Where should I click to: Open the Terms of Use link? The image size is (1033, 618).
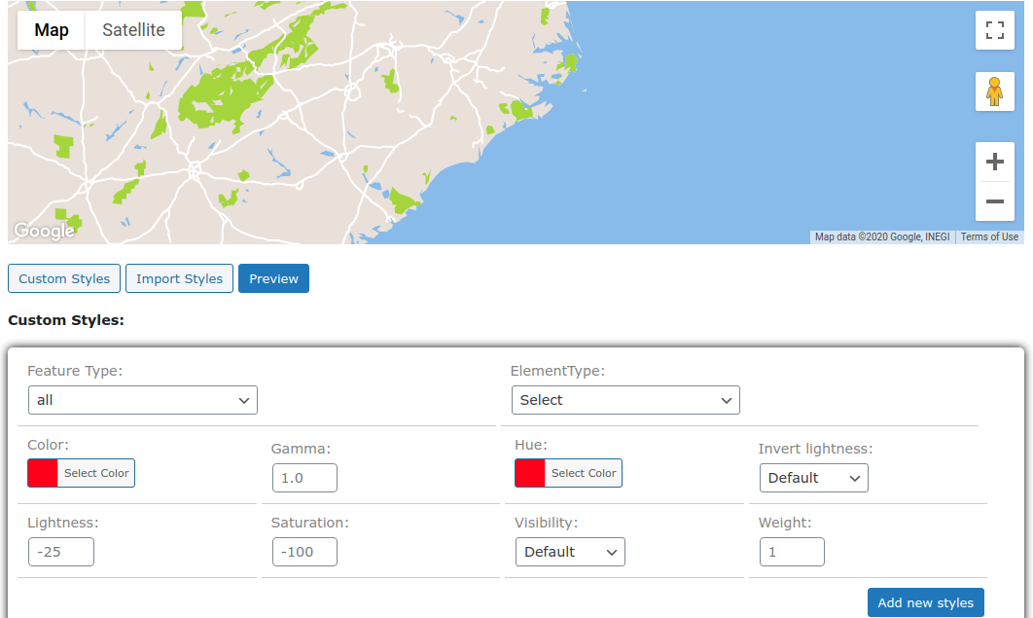point(989,236)
